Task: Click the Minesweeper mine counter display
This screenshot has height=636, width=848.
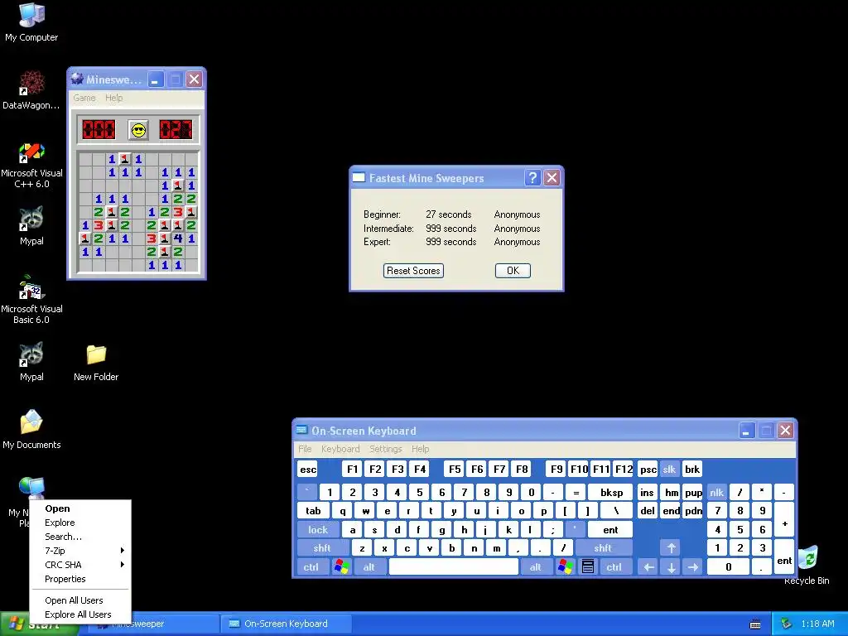Action: 99,130
